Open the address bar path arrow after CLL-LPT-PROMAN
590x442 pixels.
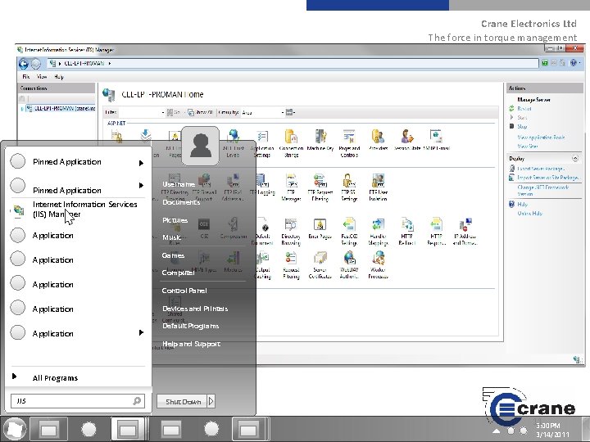pyautogui.click(x=110, y=63)
